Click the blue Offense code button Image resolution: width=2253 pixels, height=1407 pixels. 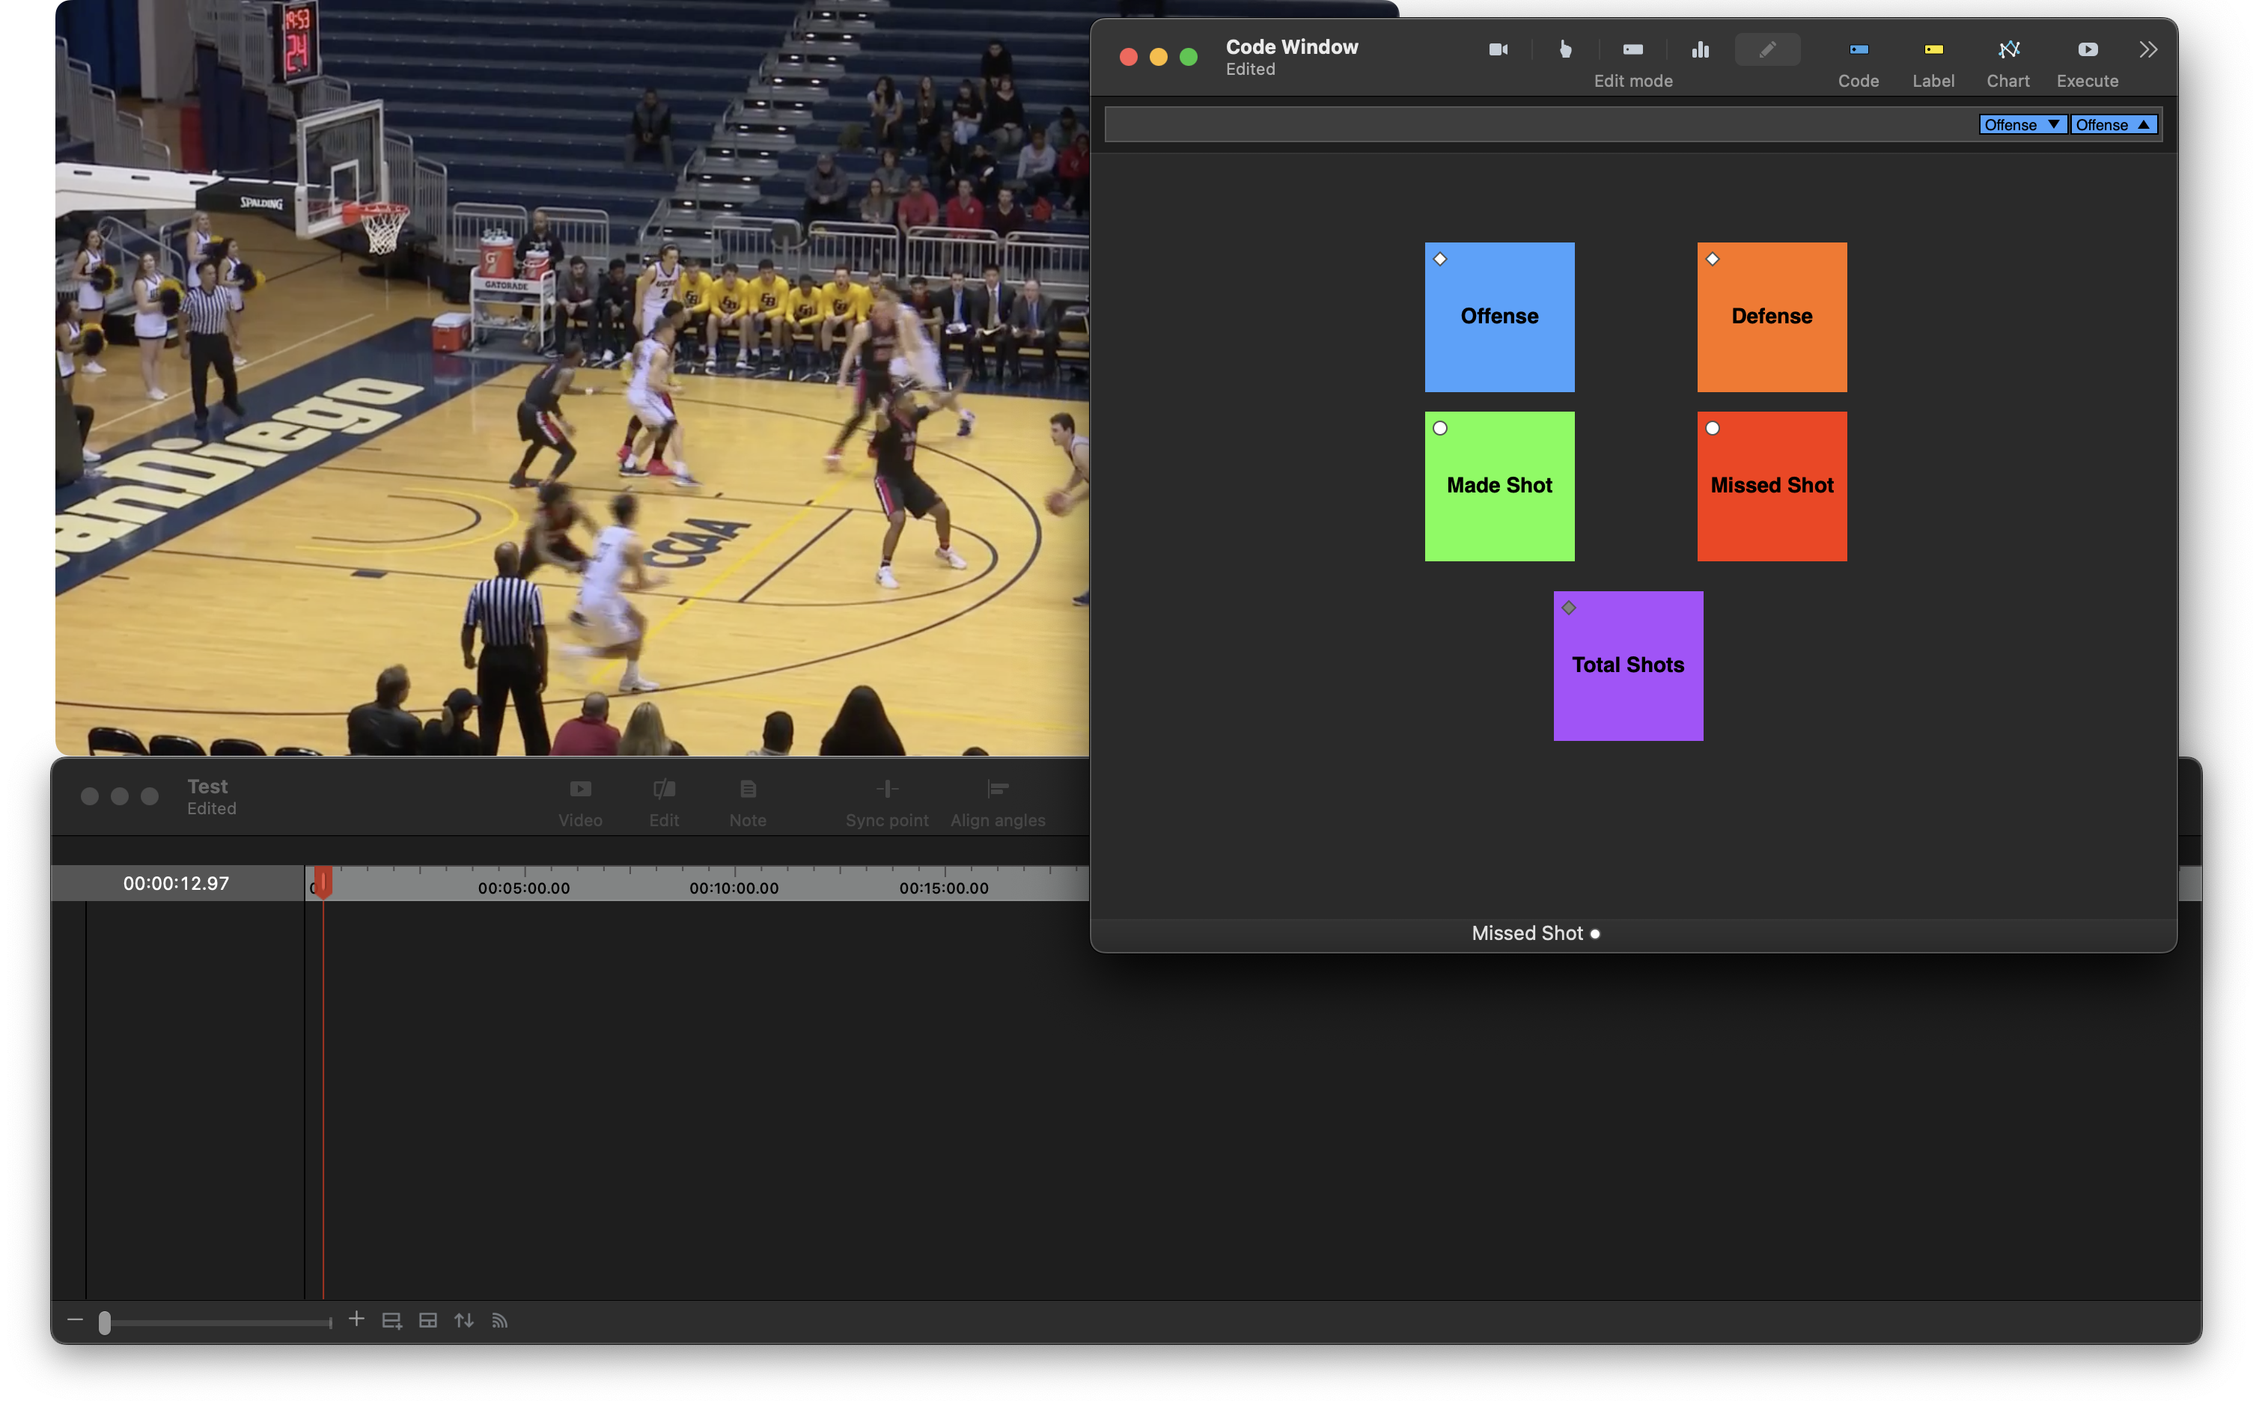coord(1499,317)
